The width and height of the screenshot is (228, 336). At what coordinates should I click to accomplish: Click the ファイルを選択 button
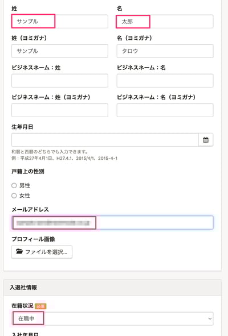(x=42, y=252)
